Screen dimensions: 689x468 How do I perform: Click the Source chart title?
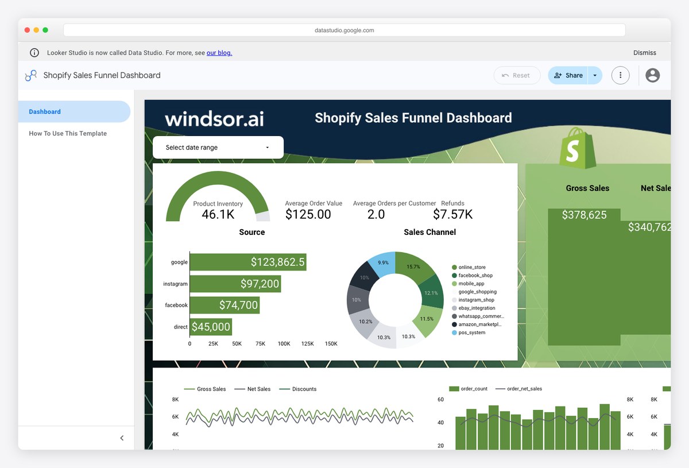click(x=252, y=232)
